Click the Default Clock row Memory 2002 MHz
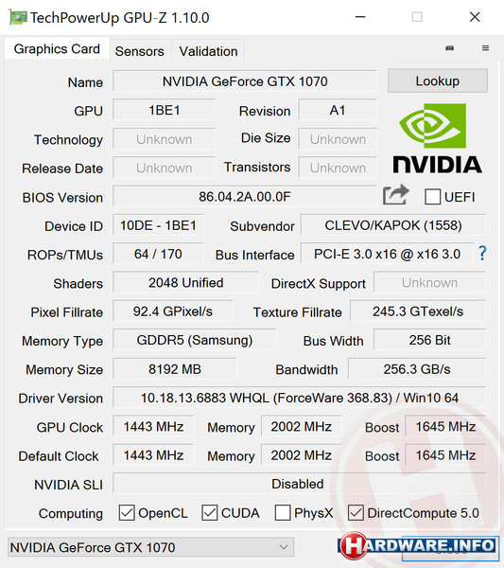This screenshot has width=504, height=568. click(301, 455)
